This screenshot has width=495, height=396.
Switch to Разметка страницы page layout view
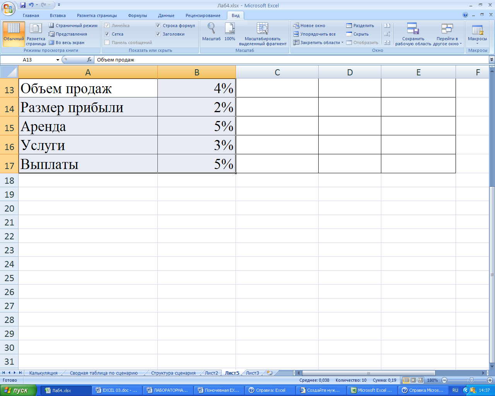[36, 34]
